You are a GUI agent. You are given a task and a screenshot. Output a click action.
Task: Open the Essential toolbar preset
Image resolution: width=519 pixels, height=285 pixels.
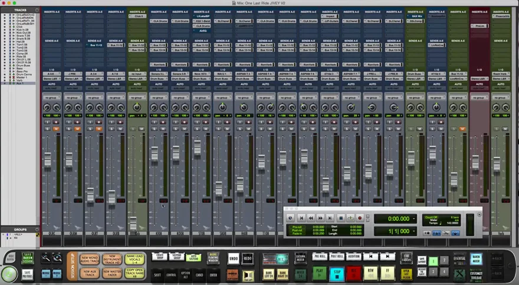pyautogui.click(x=459, y=259)
